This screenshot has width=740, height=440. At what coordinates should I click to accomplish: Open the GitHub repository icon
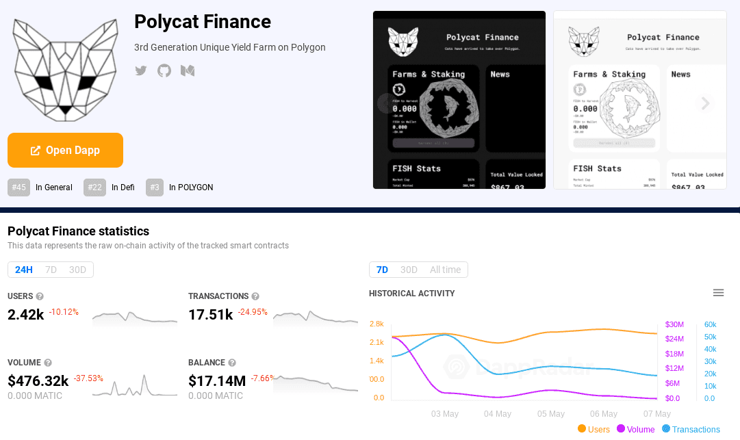(x=164, y=70)
